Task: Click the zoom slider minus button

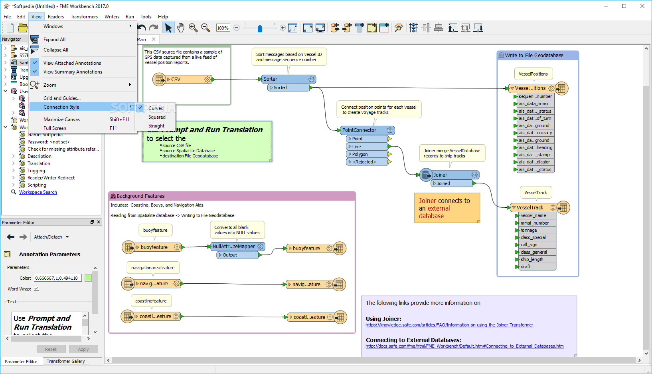Action: point(236,28)
